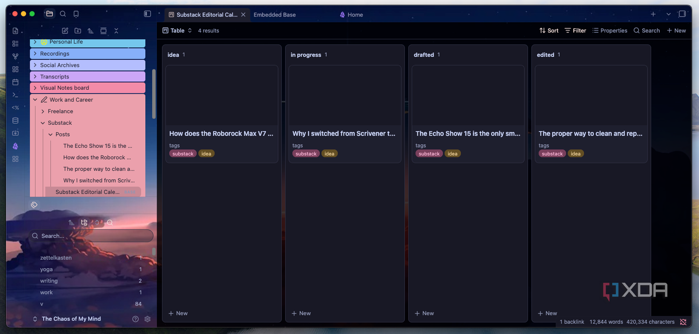
Task: Click the importer download ribbon icon
Action: tap(16, 133)
